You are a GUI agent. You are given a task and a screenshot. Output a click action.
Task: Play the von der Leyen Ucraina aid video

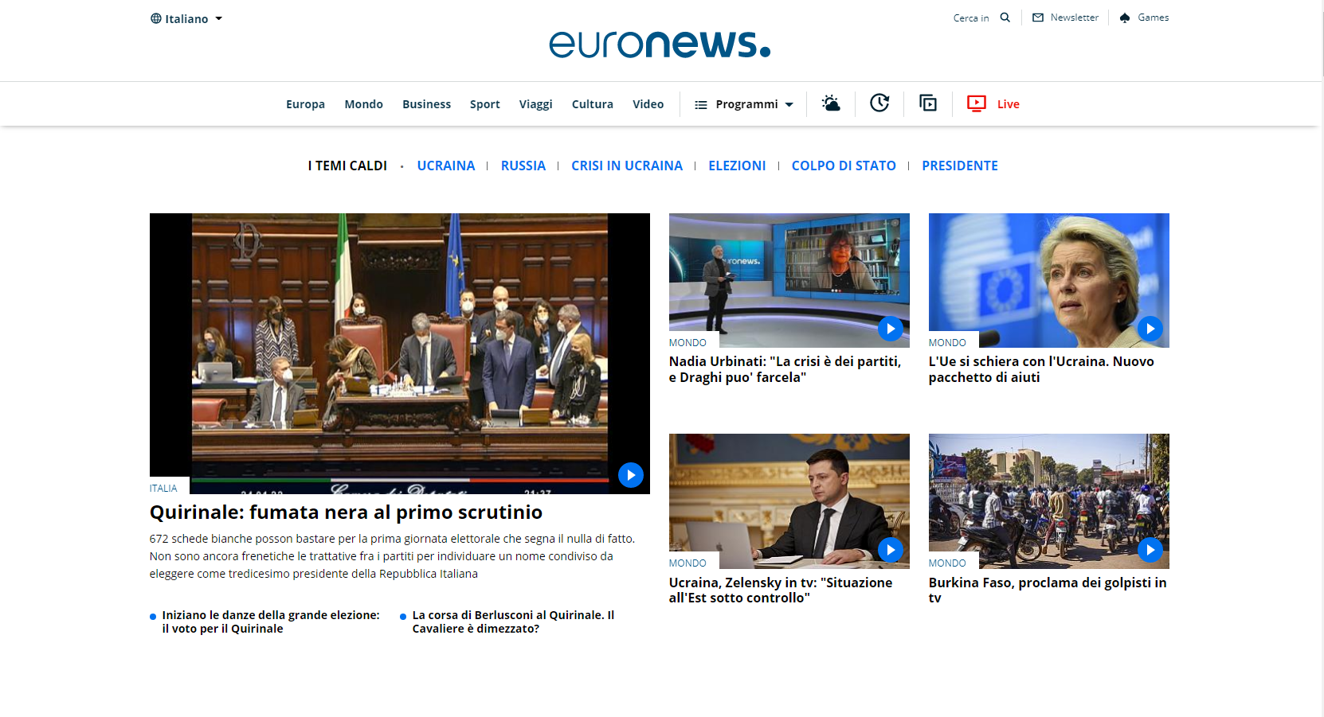click(x=1150, y=329)
